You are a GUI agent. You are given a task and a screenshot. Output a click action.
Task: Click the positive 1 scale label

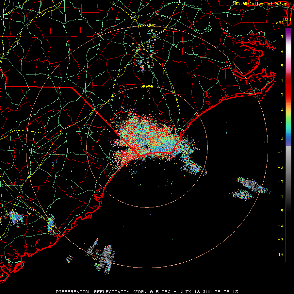(282, 124)
